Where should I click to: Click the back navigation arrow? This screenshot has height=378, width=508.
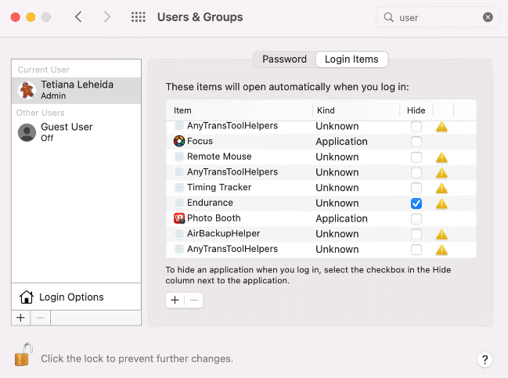tap(78, 17)
